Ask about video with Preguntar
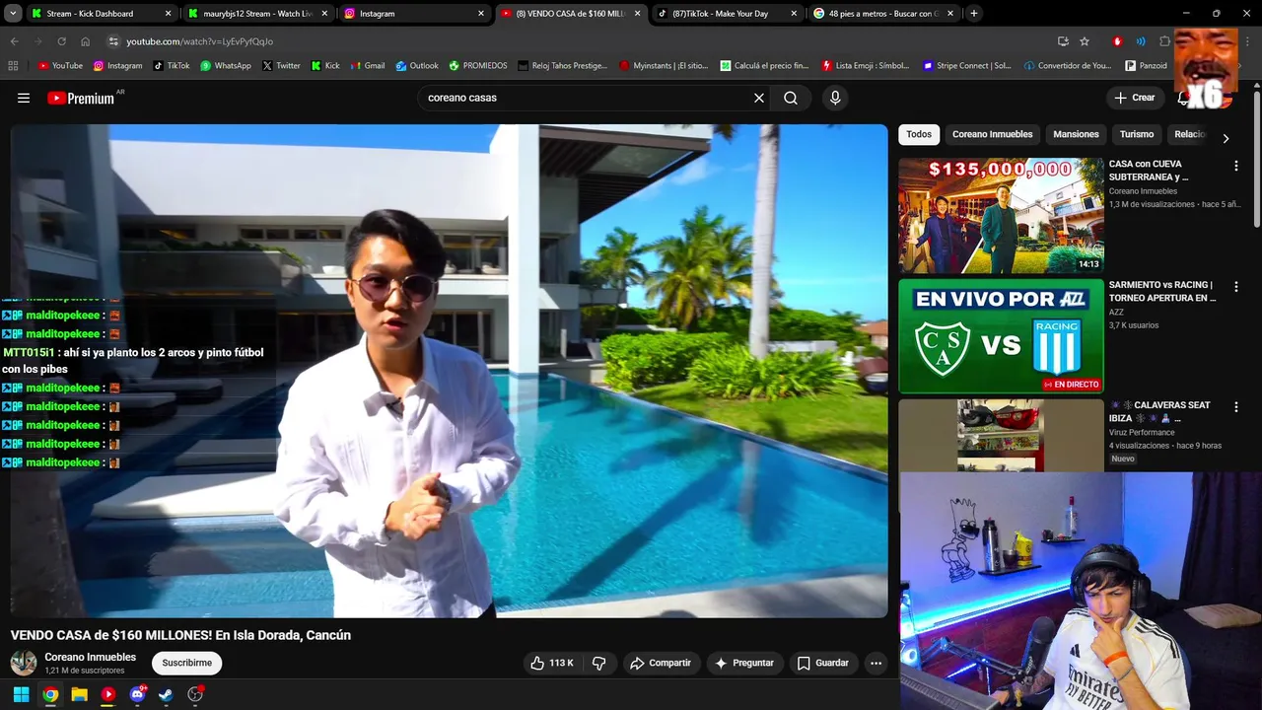This screenshot has height=710, width=1262. tap(744, 663)
